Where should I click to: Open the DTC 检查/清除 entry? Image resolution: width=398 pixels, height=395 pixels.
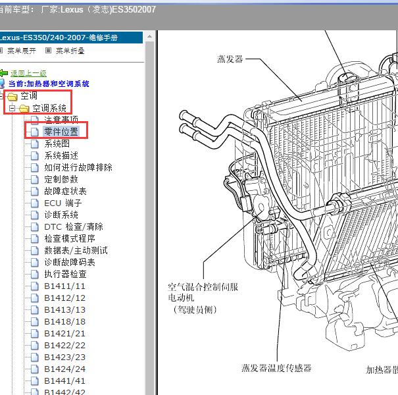coord(74,227)
